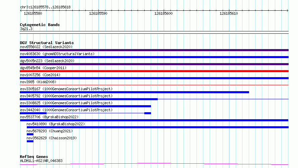The width and height of the screenshot is (298, 168).
Task: Open nsv4083630 (gnomADStructuralVariants) label
Action: 57,54
